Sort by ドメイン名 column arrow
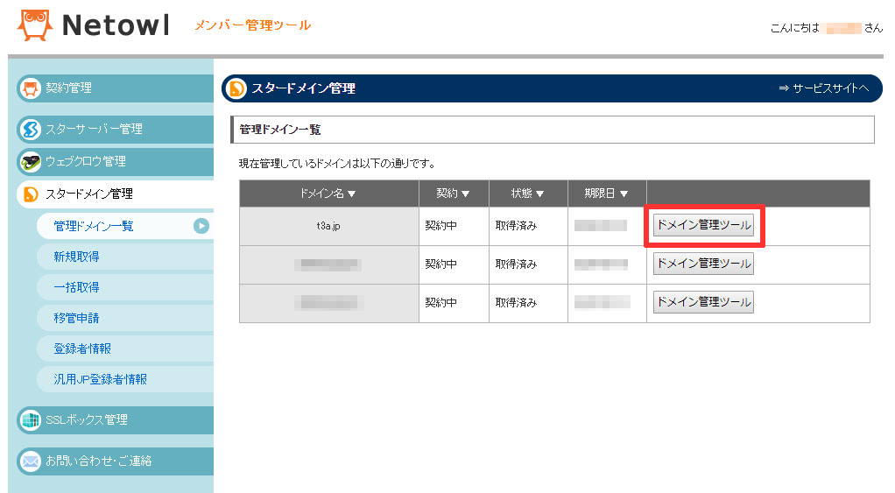The width and height of the screenshot is (895, 493). 352,194
